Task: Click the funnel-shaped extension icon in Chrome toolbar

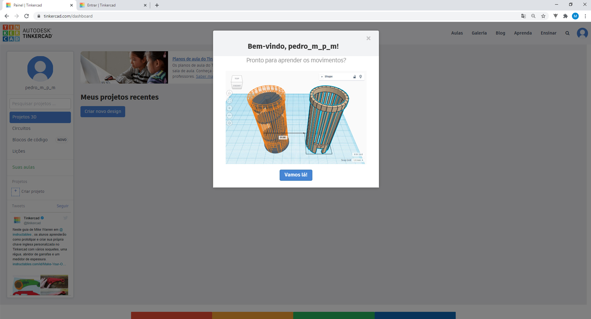Action: coord(556,16)
